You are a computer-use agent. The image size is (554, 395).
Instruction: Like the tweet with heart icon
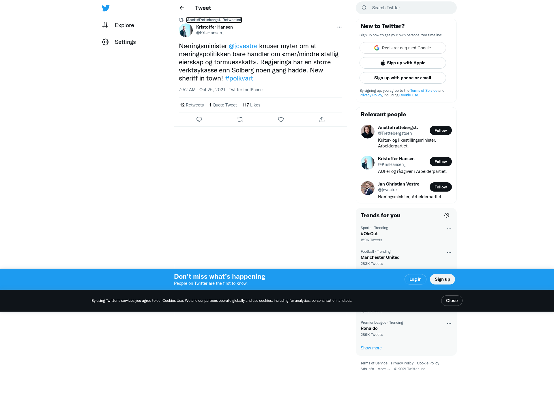[x=281, y=119]
